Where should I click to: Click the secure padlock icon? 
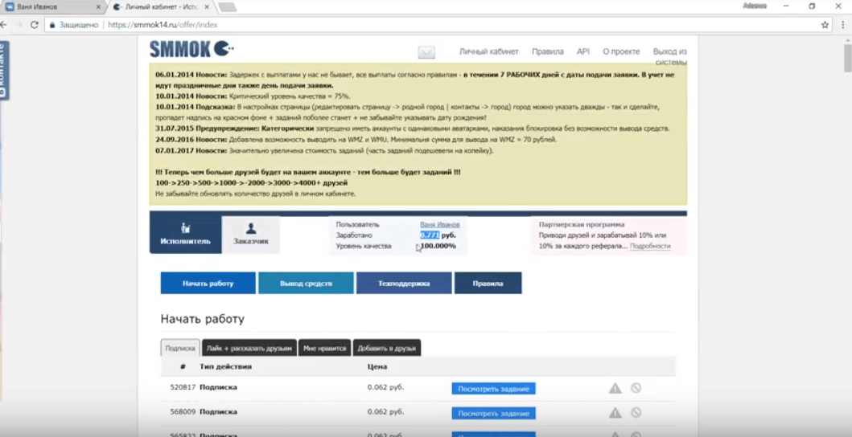click(x=53, y=25)
